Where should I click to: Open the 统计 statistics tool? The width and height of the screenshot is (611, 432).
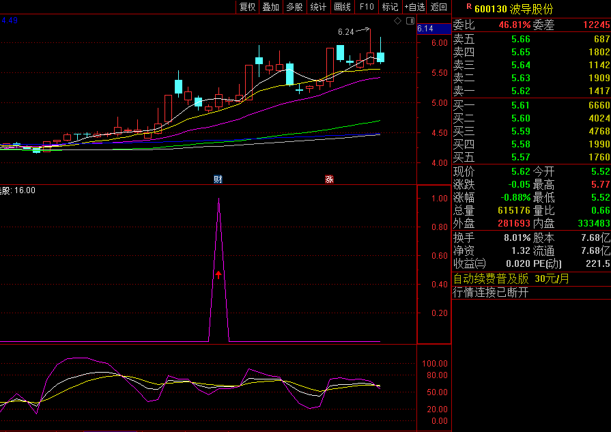(x=318, y=7)
